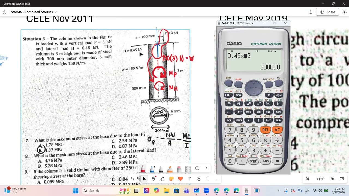Click the x² key on calculator
The height and width of the screenshot is (196, 349).
249,103
